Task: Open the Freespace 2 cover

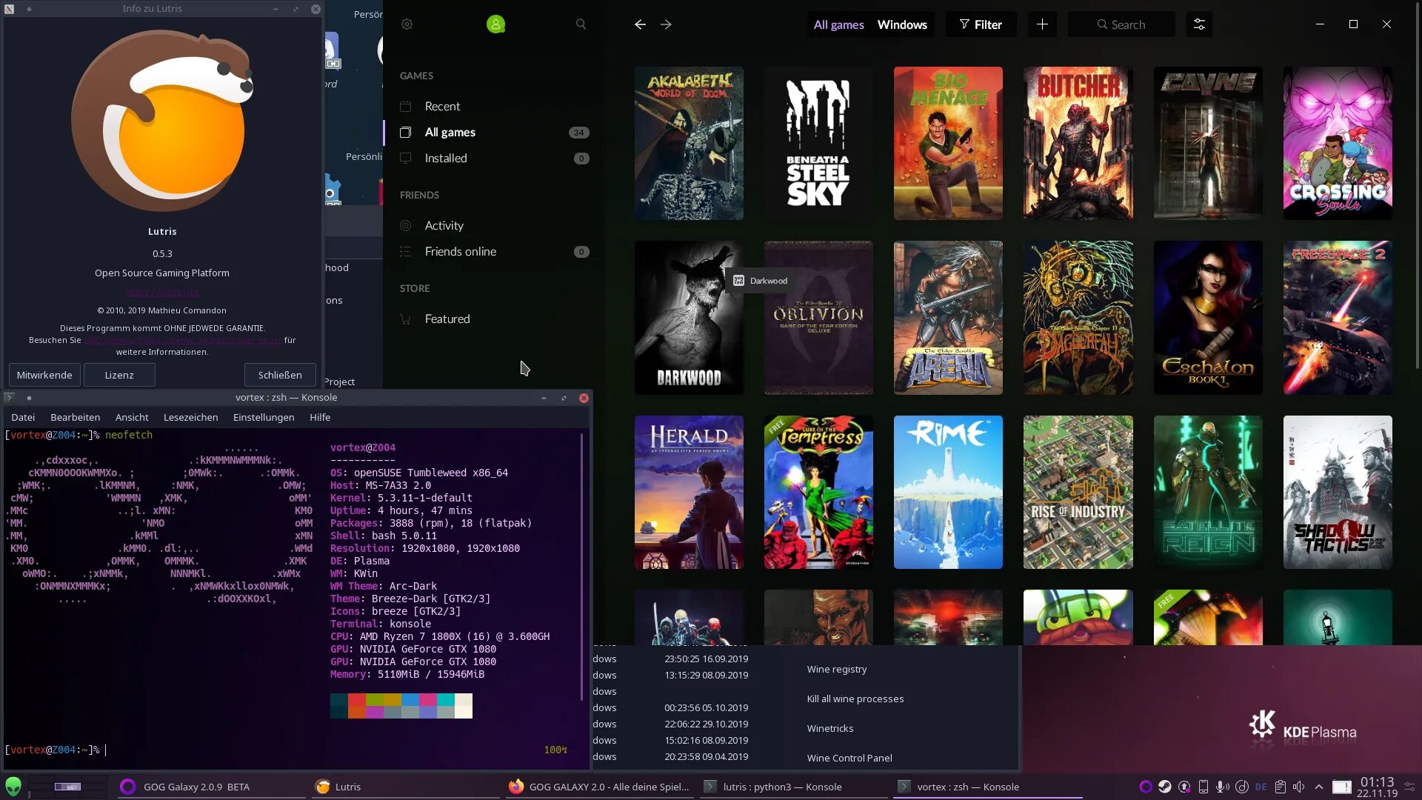Action: coord(1338,318)
